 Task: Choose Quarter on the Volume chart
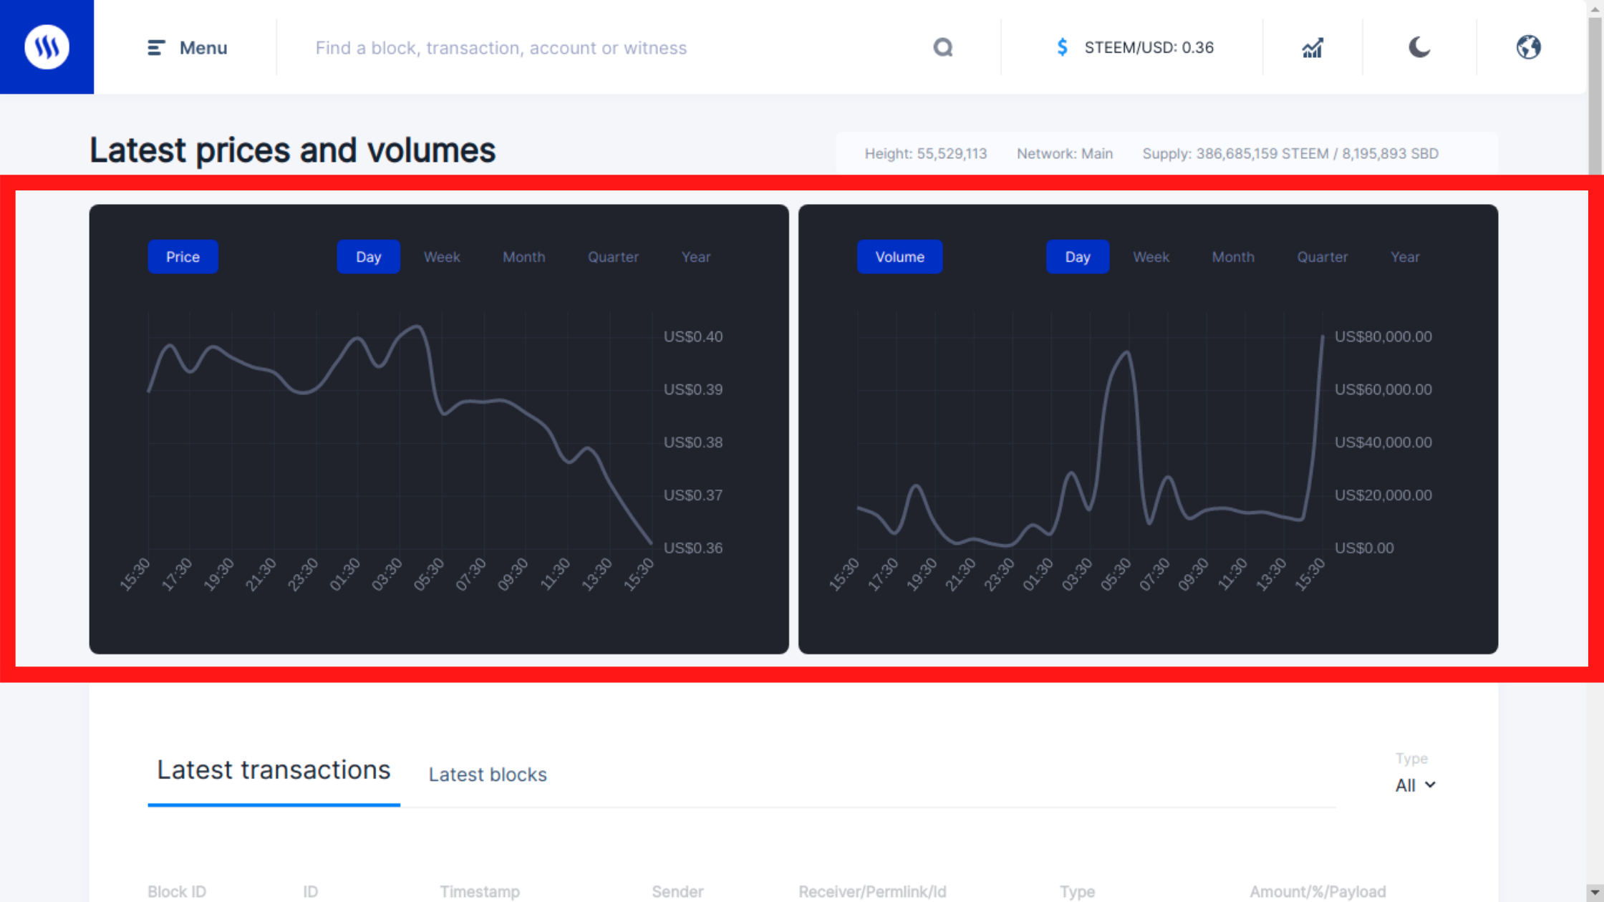(x=1323, y=257)
